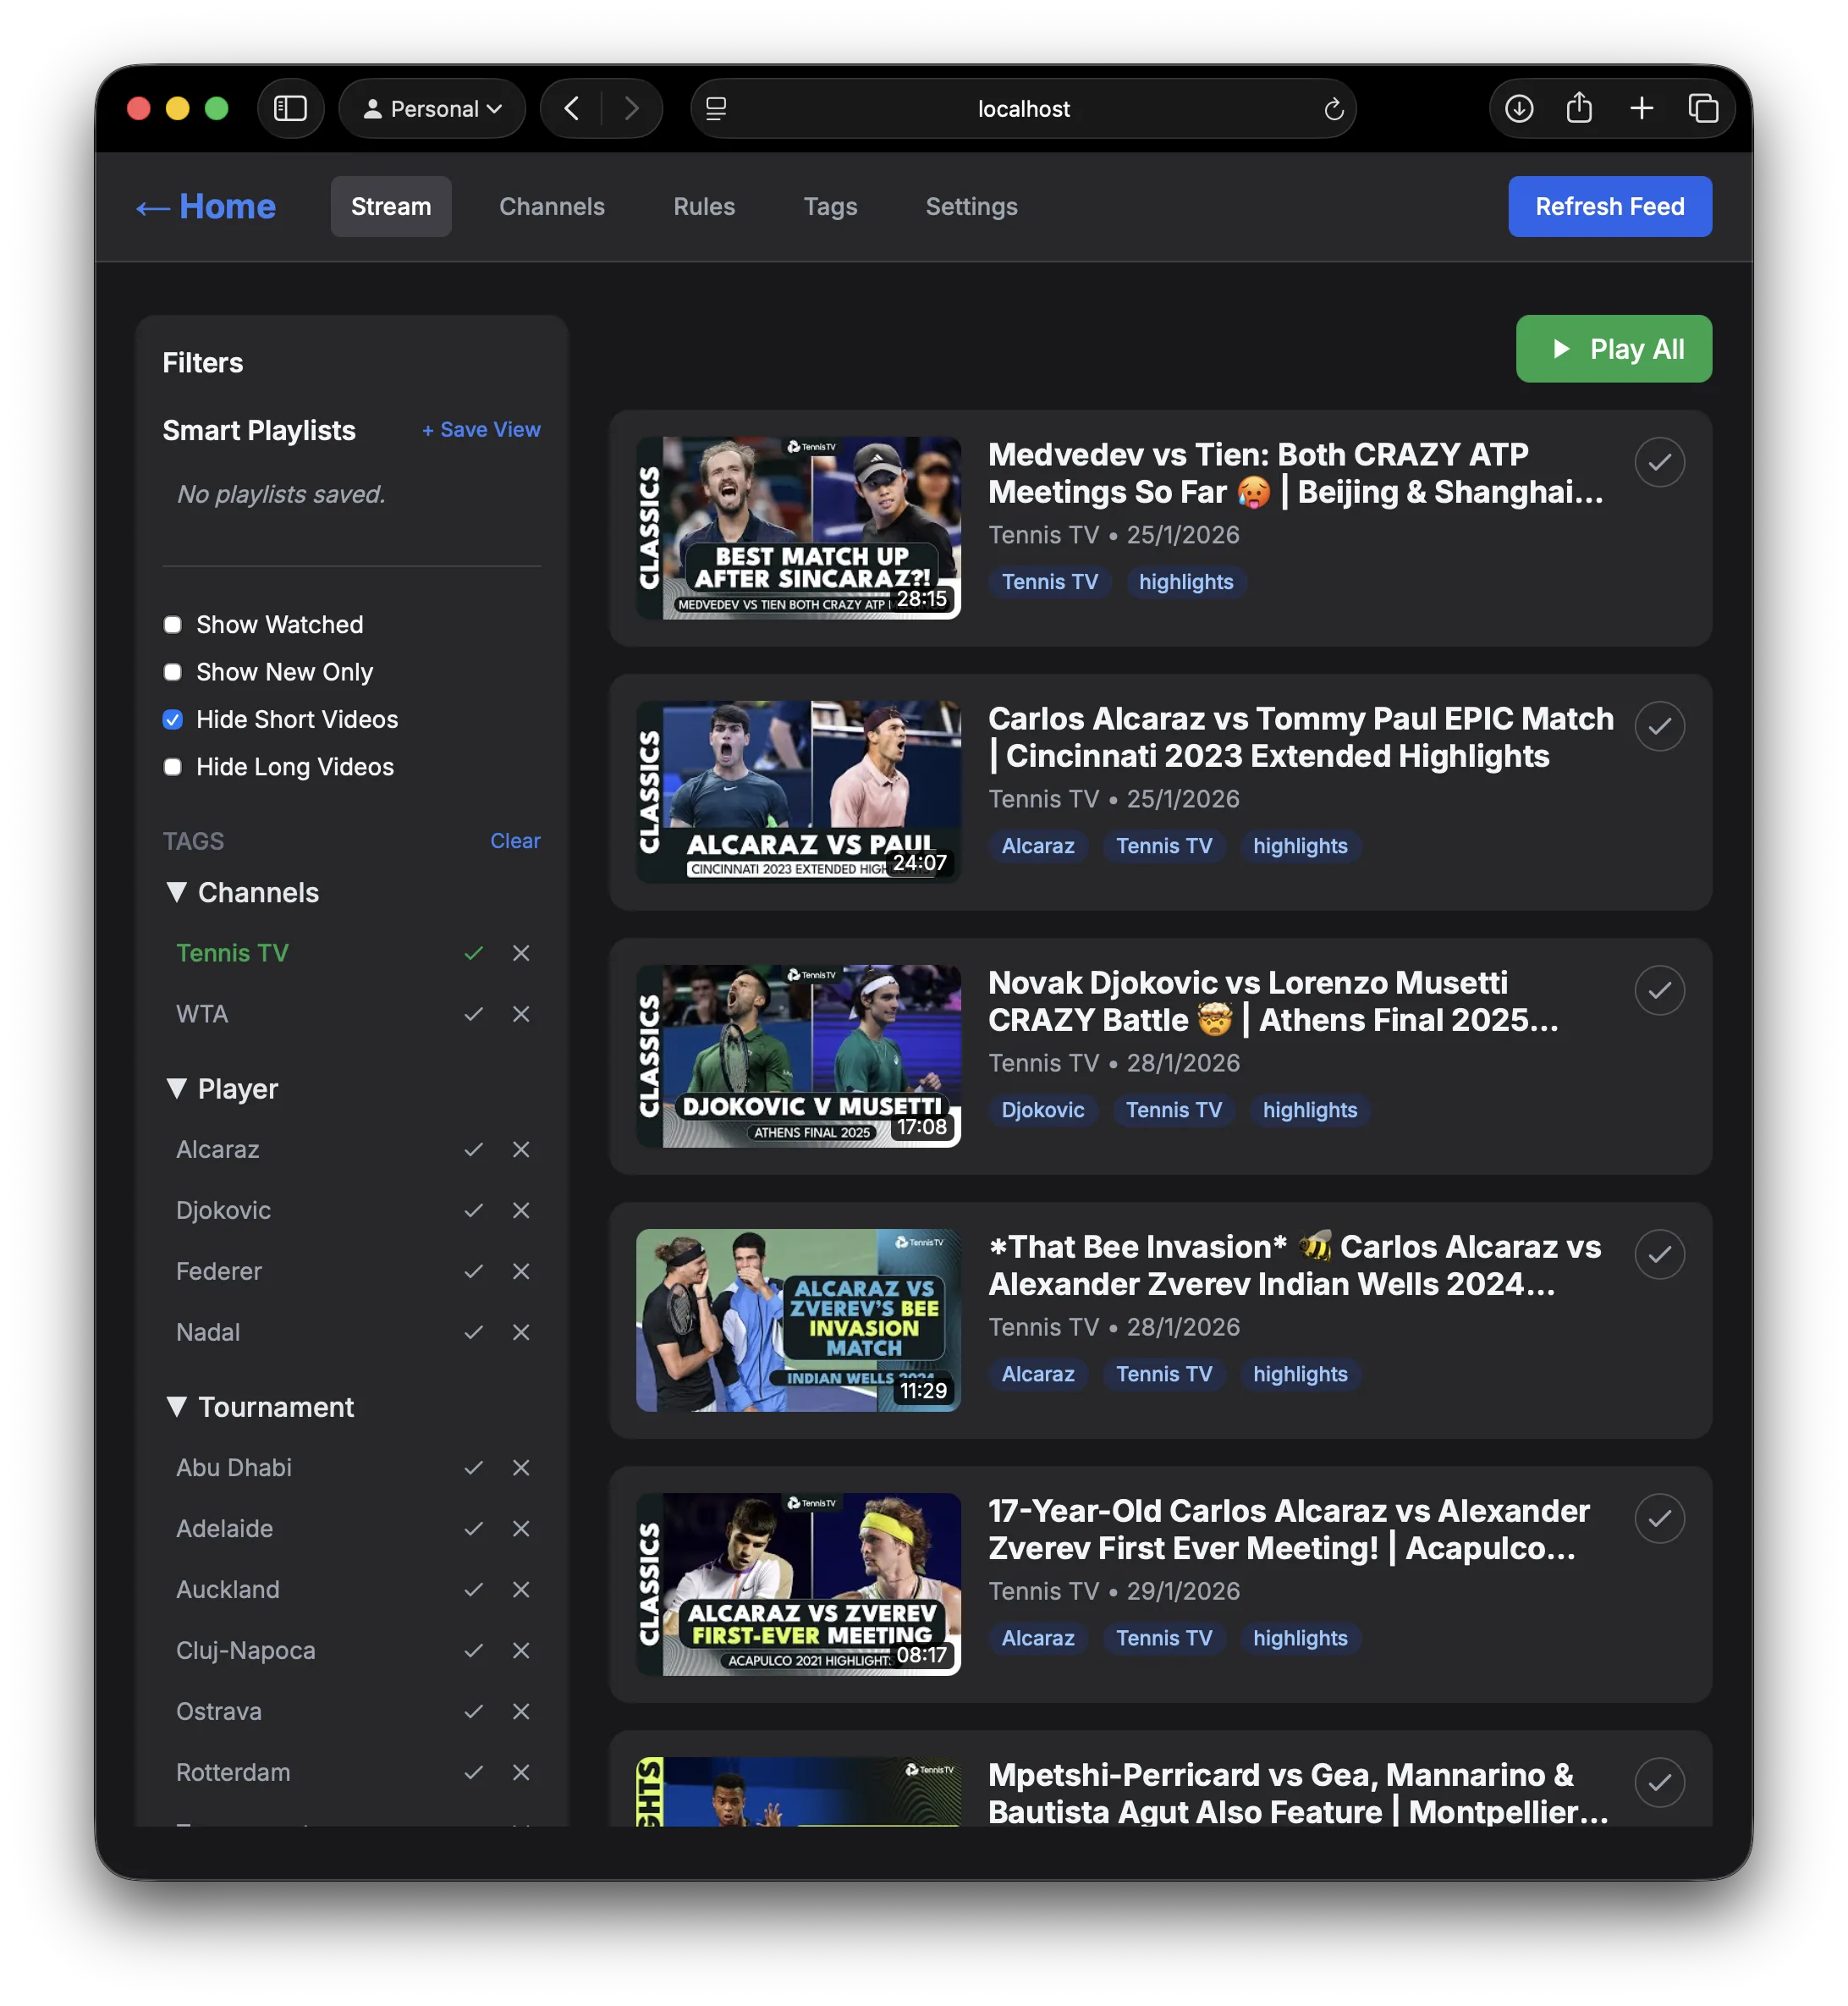Image resolution: width=1848 pixels, height=2006 pixels.
Task: Open the Settings tab
Action: tap(971, 207)
